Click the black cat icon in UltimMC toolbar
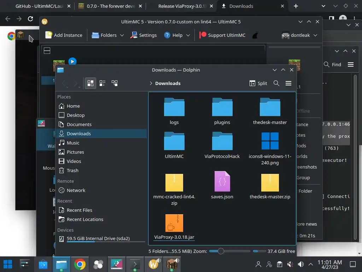The width and height of the screenshot is (362, 272). [x=255, y=35]
